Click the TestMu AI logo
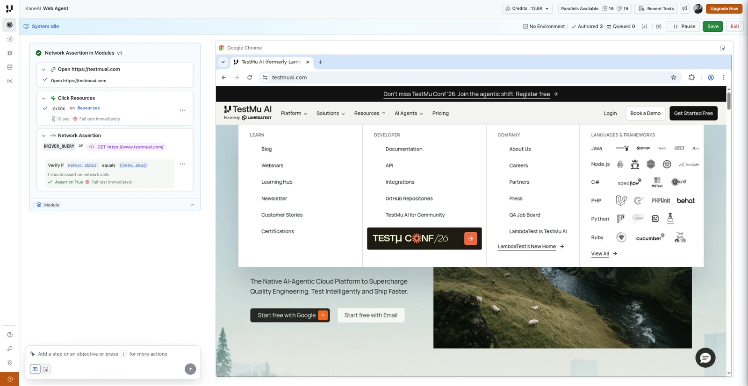Screen dimensions: 748x386 pos(248,113)
